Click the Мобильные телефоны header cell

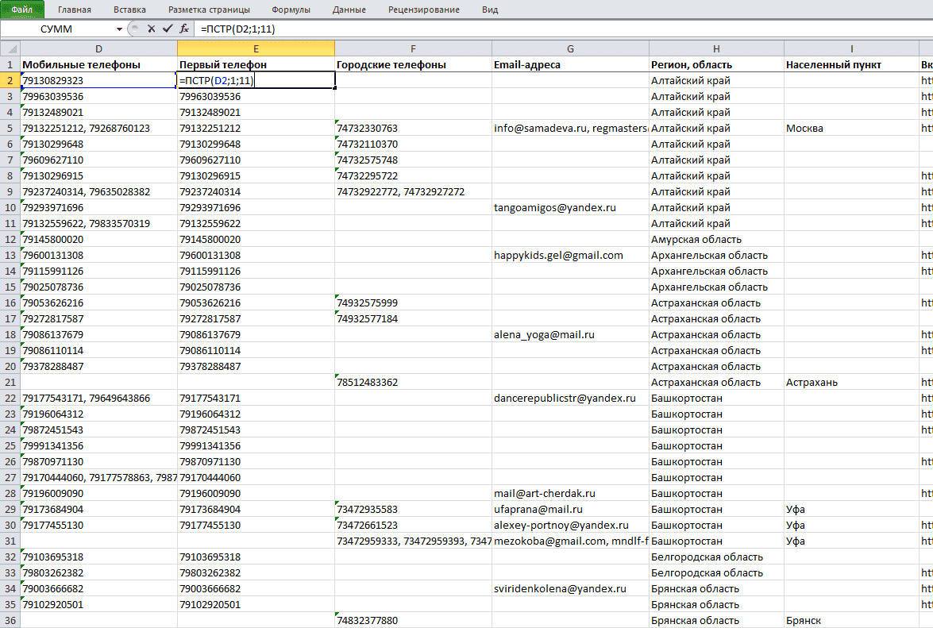coord(98,64)
